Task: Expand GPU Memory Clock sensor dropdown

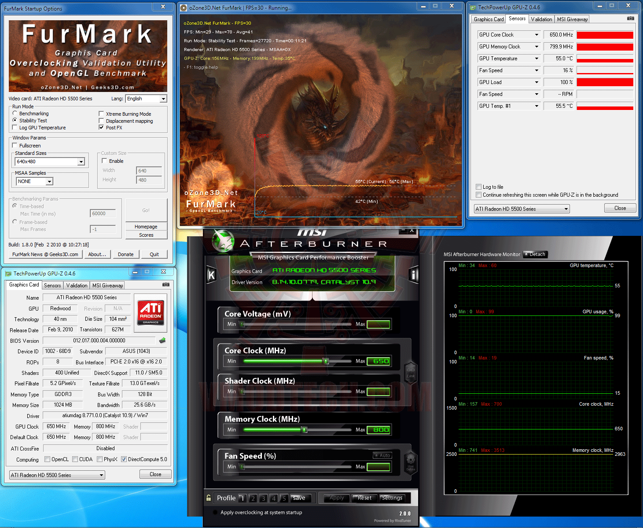Action: [x=536, y=47]
